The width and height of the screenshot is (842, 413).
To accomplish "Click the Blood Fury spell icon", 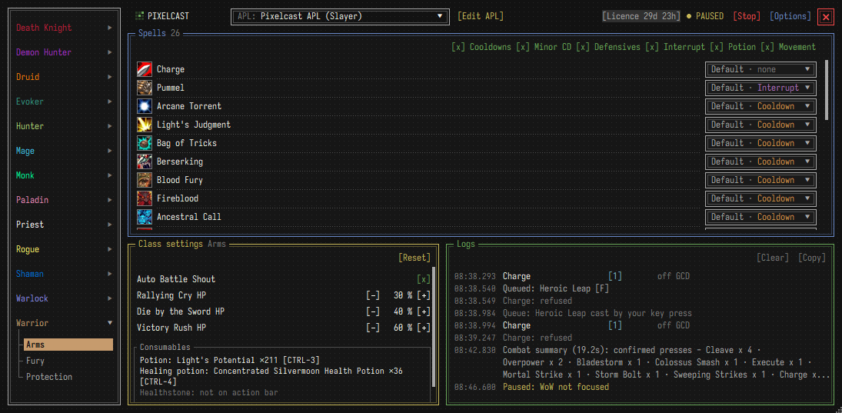I will 145,180.
